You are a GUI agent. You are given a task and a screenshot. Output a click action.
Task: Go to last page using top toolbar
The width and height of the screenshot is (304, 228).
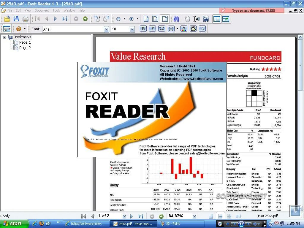point(65,19)
